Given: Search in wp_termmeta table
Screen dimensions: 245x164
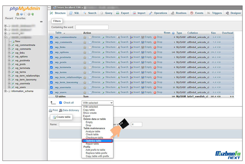Looking at the screenshot, I should click(123, 67).
